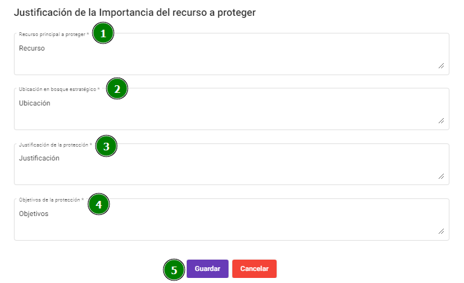Click the Recurso principal a proteger label

[54, 34]
